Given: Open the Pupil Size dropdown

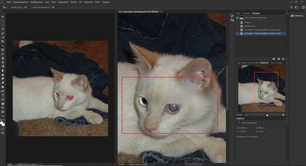Looking at the screenshot, I should (30, 7).
